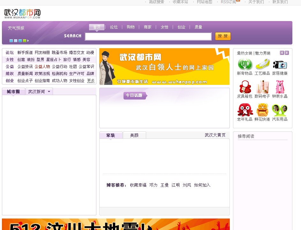Go back with left arrow in product panel

point(282,53)
